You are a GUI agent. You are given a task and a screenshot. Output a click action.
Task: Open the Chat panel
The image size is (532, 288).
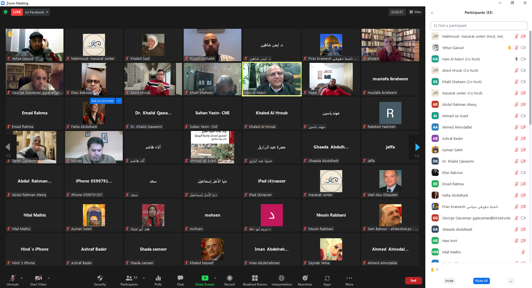pos(180,280)
